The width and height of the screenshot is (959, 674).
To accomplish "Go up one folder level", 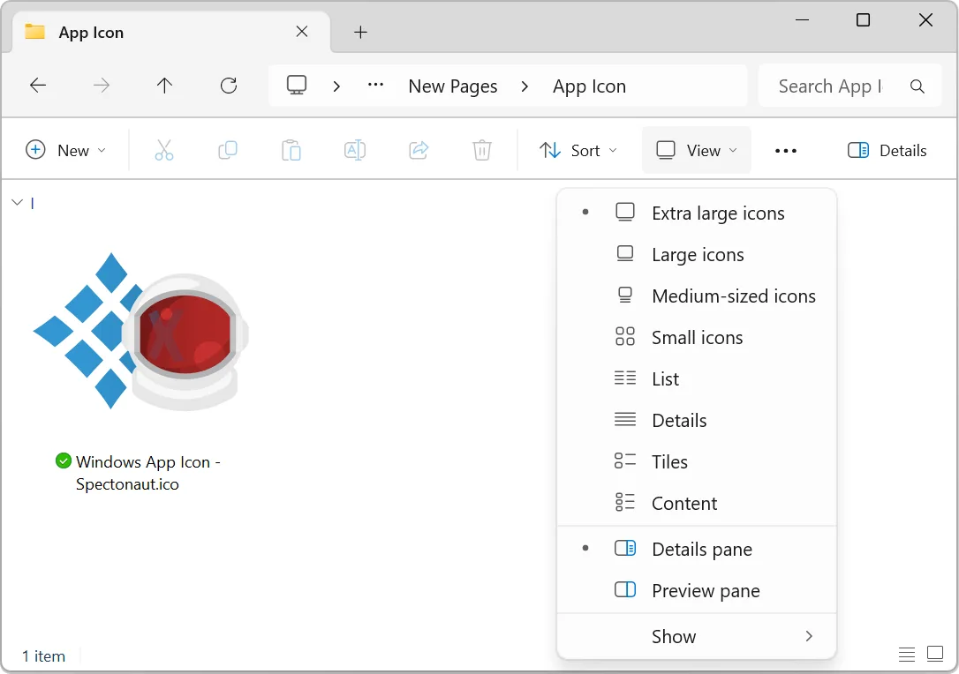I will [x=164, y=86].
